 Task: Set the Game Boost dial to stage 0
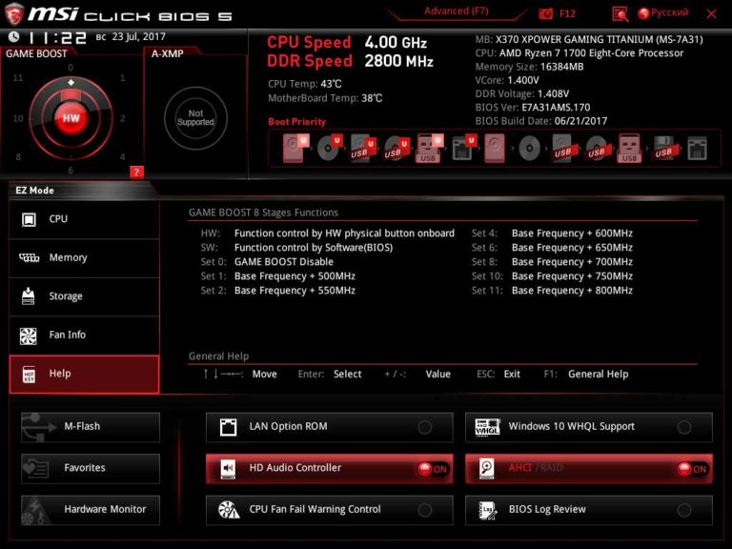coord(71,69)
